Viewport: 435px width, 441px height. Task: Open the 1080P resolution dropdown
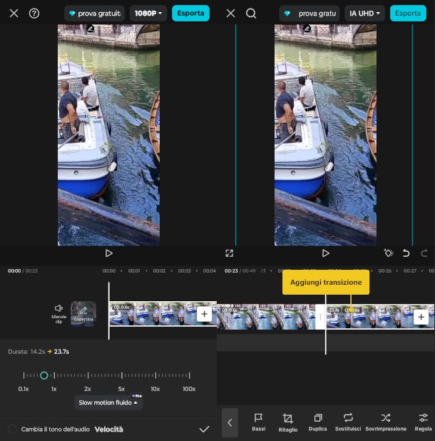click(148, 14)
